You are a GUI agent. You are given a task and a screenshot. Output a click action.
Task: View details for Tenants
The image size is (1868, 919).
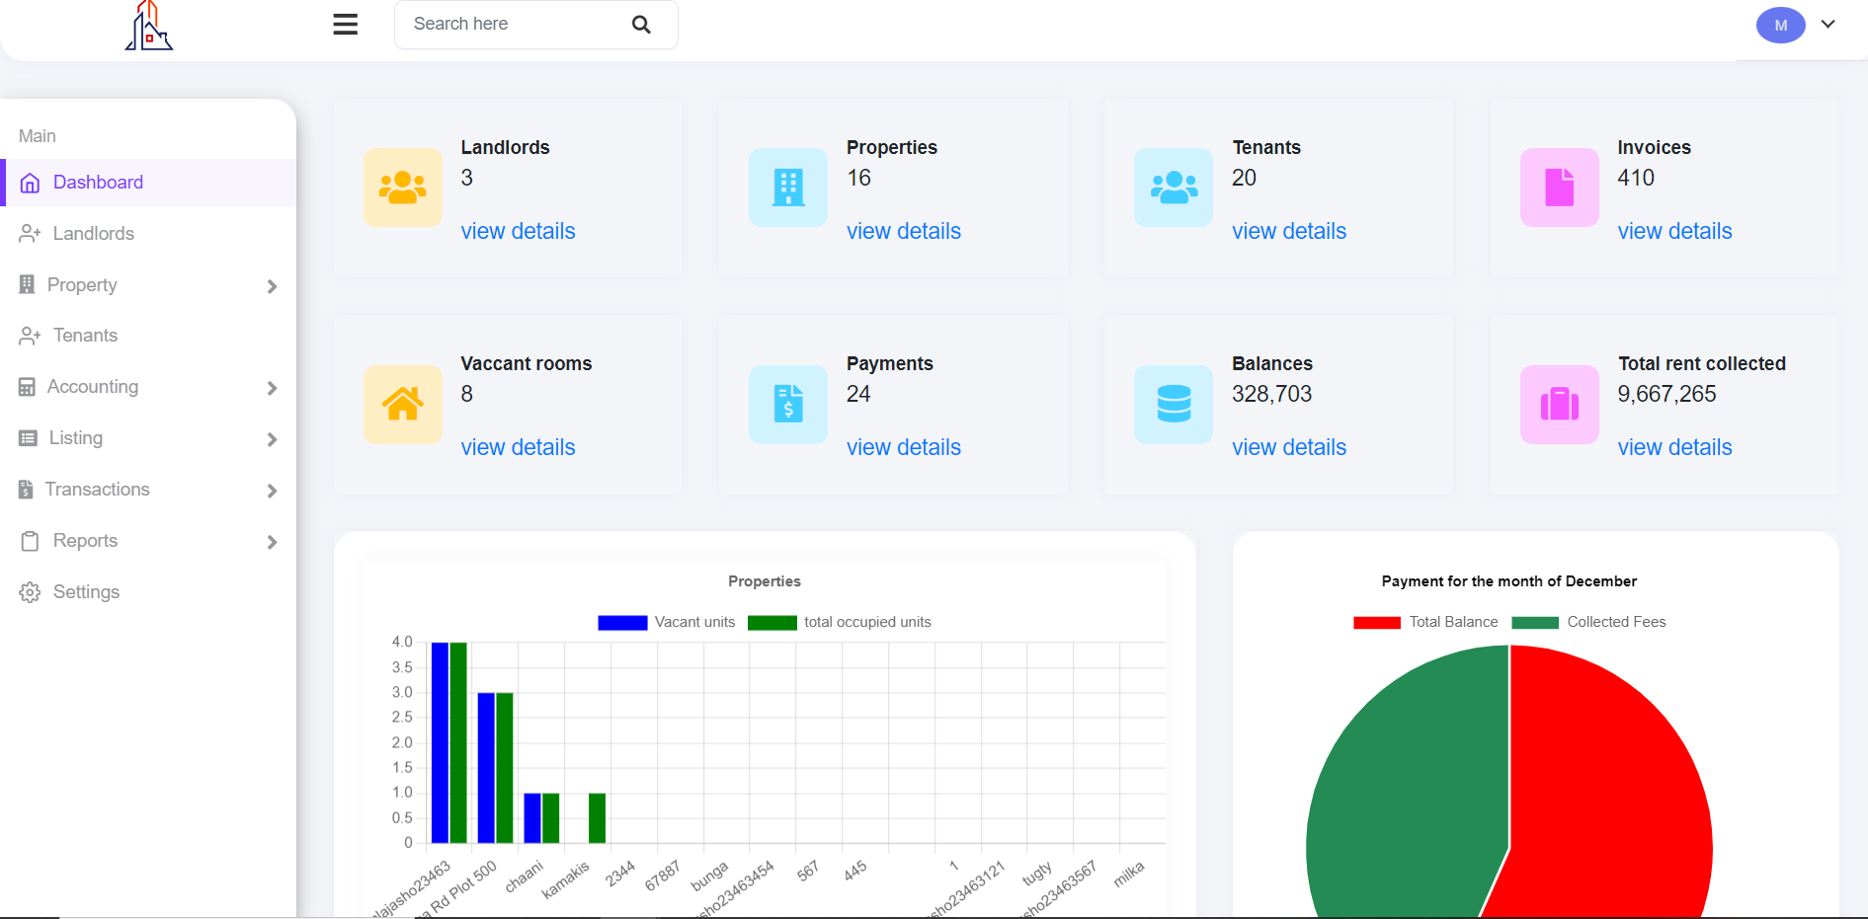[x=1289, y=231]
